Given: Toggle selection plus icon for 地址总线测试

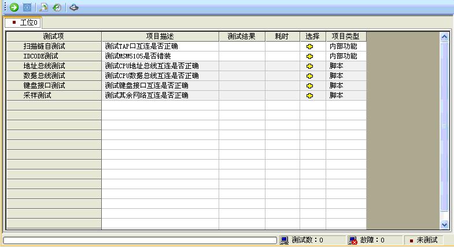Looking at the screenshot, I should tap(309, 66).
